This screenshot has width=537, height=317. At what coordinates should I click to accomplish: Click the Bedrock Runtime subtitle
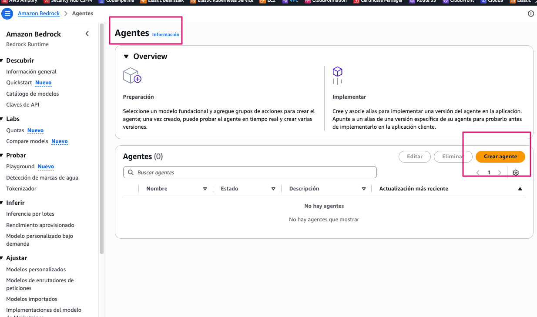pos(27,44)
